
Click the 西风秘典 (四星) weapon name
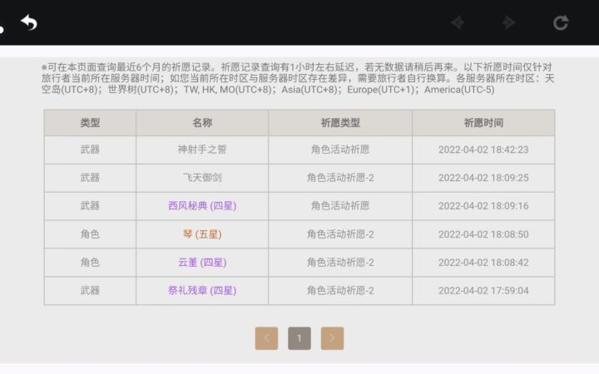(x=202, y=206)
